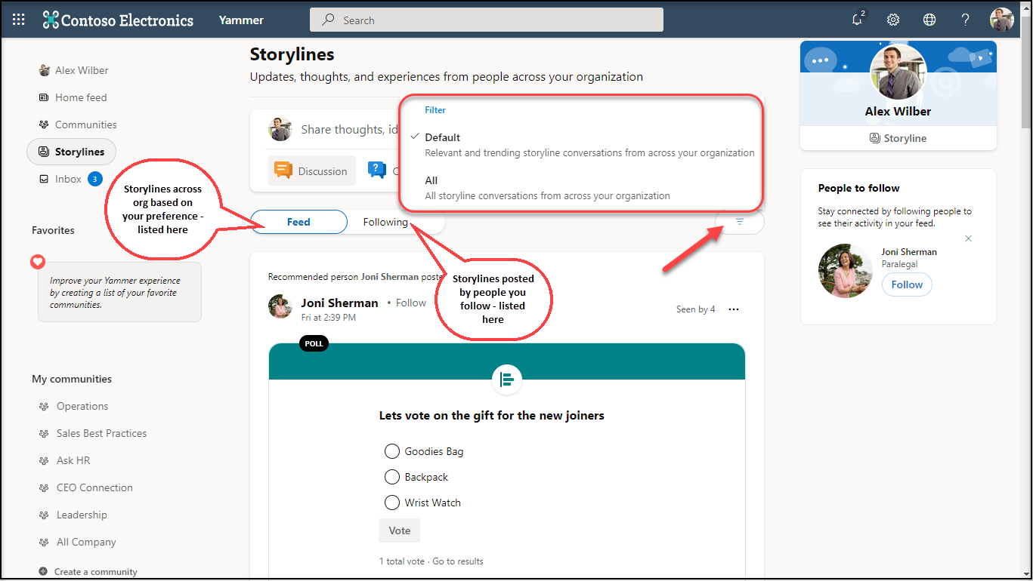
Task: Open the profile avatar account menu
Action: tap(1001, 20)
